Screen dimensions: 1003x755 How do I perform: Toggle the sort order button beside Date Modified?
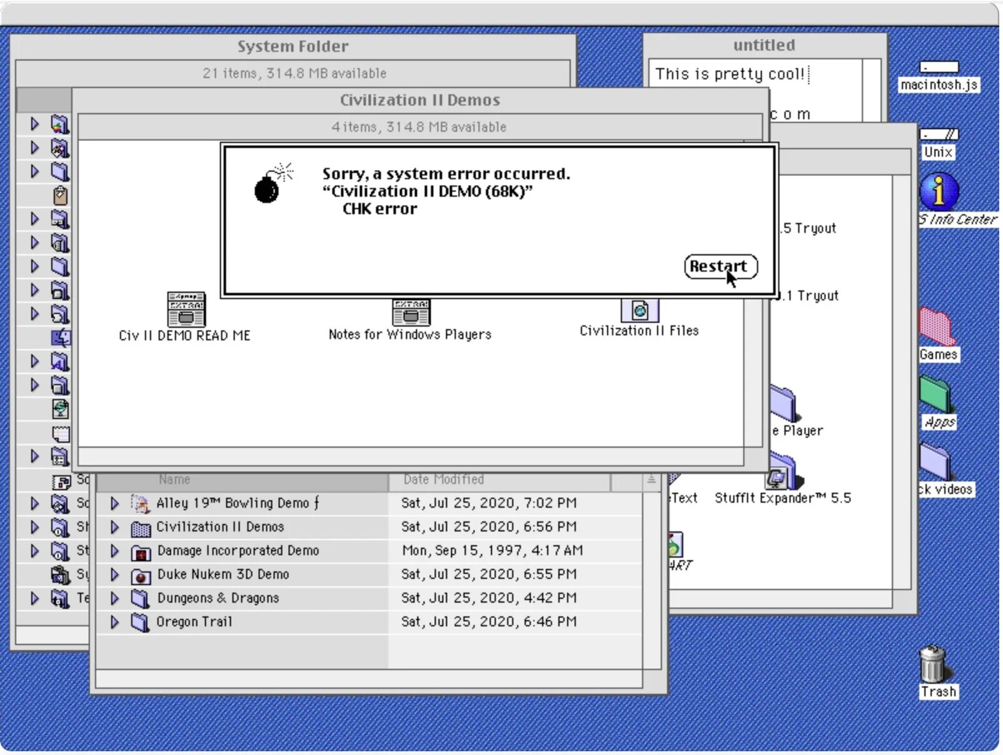(651, 480)
